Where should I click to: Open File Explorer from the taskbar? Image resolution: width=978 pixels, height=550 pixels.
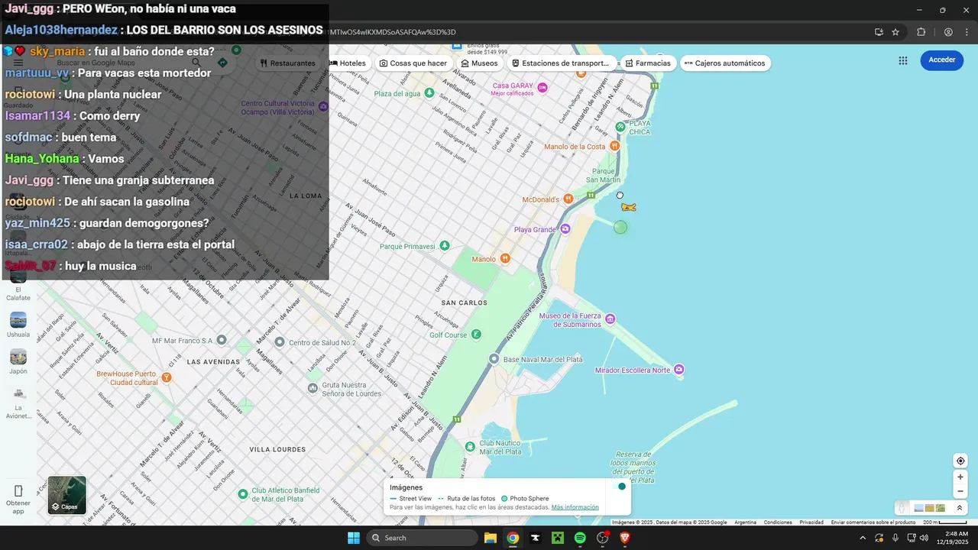point(491,538)
